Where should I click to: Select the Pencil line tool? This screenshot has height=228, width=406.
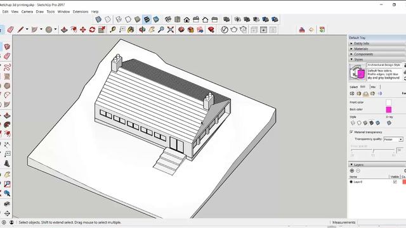coord(20,30)
